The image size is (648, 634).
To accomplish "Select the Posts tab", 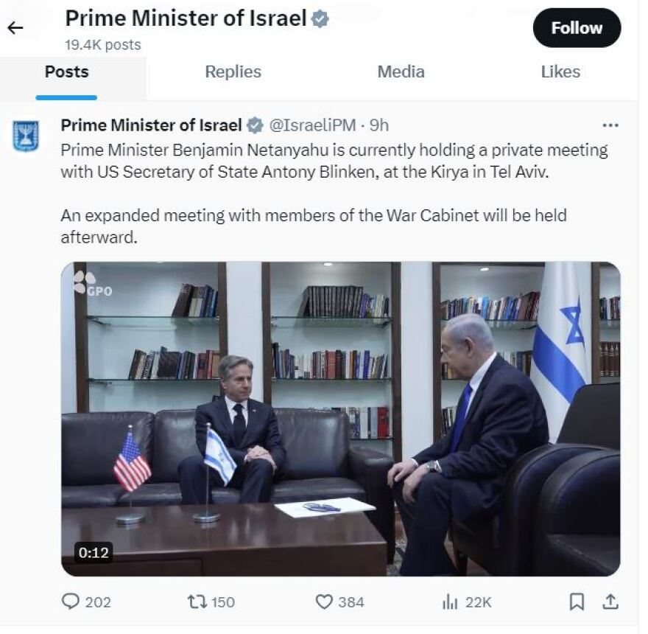I will click(x=66, y=72).
